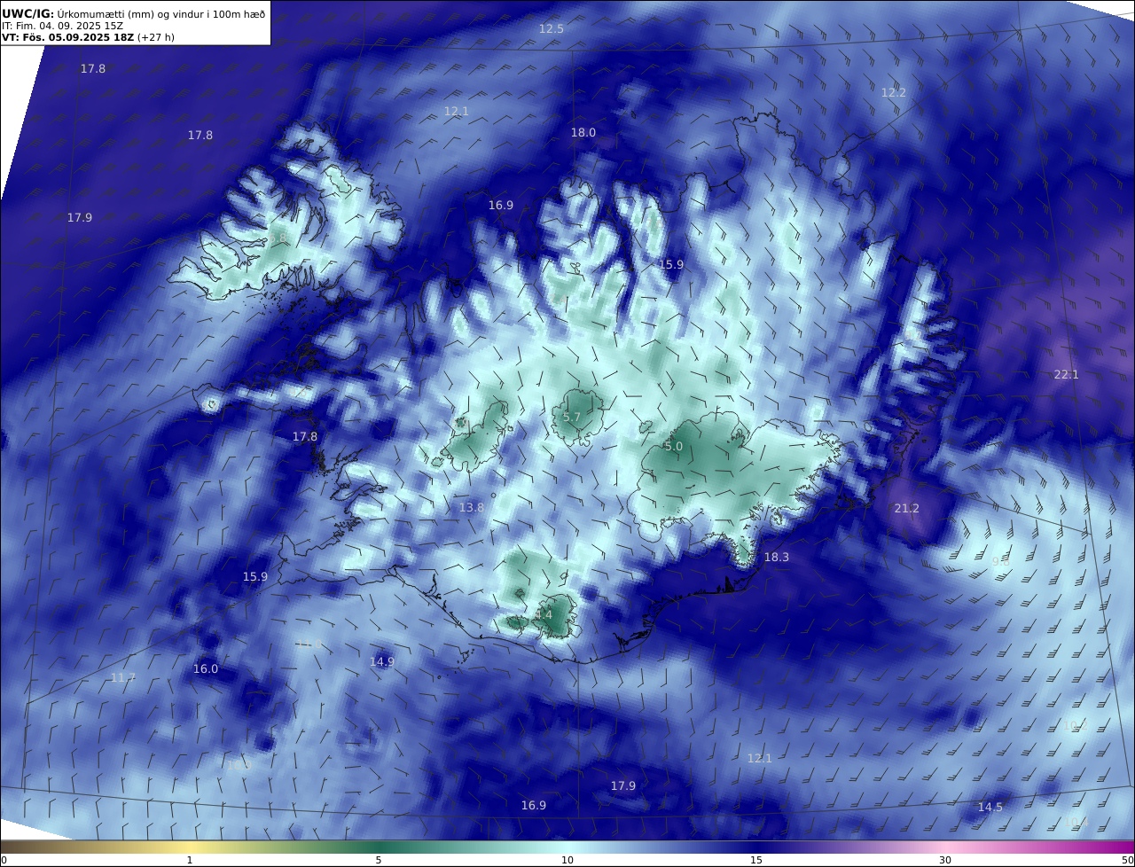Screen dimensions: 1135x867
Task: Select the 'IT: Fim. 04. 09. 2025 15Z' line
Action: click(x=62, y=26)
